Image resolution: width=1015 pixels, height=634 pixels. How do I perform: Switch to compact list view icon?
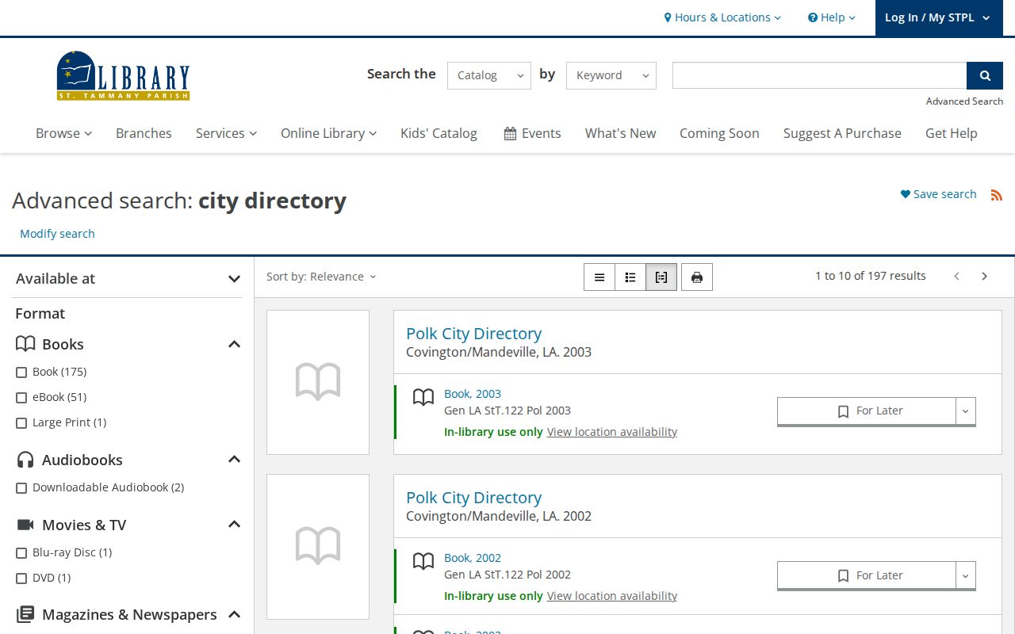(x=599, y=277)
